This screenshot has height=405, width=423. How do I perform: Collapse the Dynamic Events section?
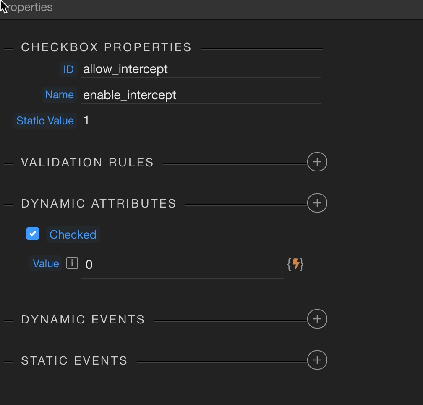(8, 321)
